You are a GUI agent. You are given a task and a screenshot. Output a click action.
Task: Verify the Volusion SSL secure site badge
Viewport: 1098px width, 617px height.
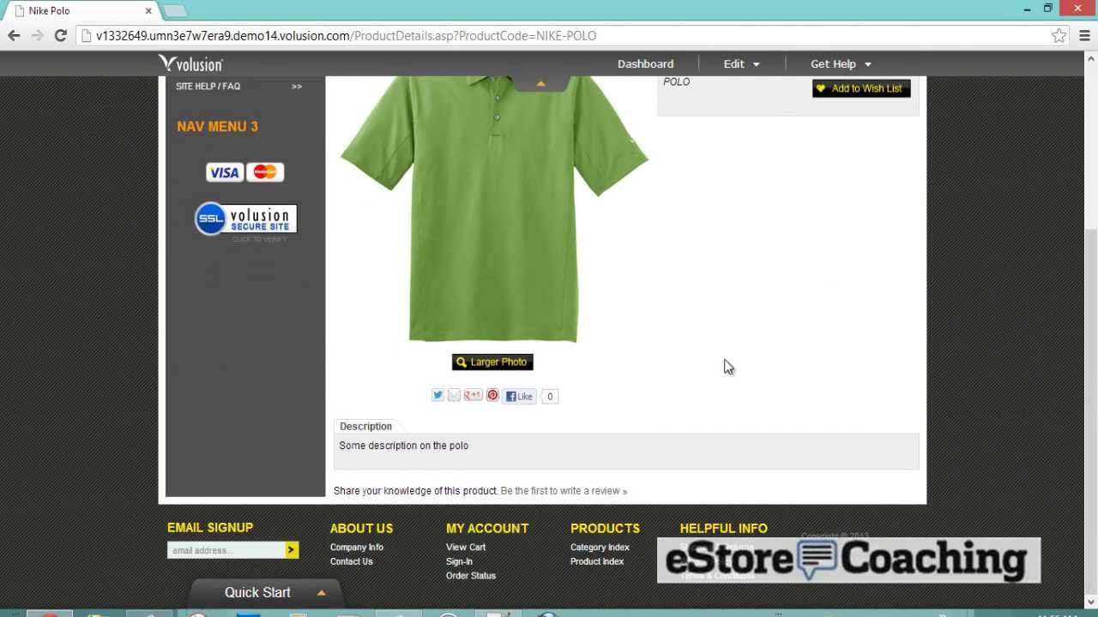(245, 219)
